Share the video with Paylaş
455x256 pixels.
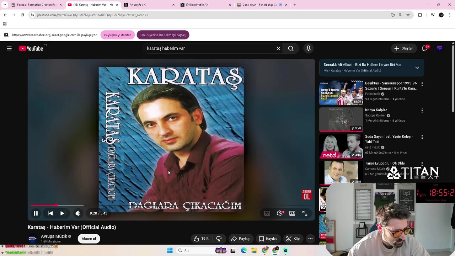click(x=240, y=239)
